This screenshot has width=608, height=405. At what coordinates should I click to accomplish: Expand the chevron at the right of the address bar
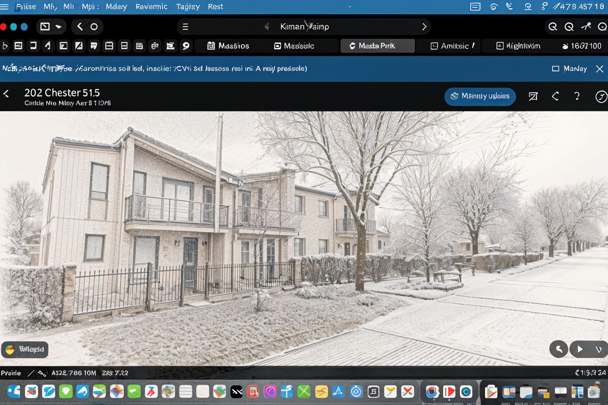tap(424, 27)
